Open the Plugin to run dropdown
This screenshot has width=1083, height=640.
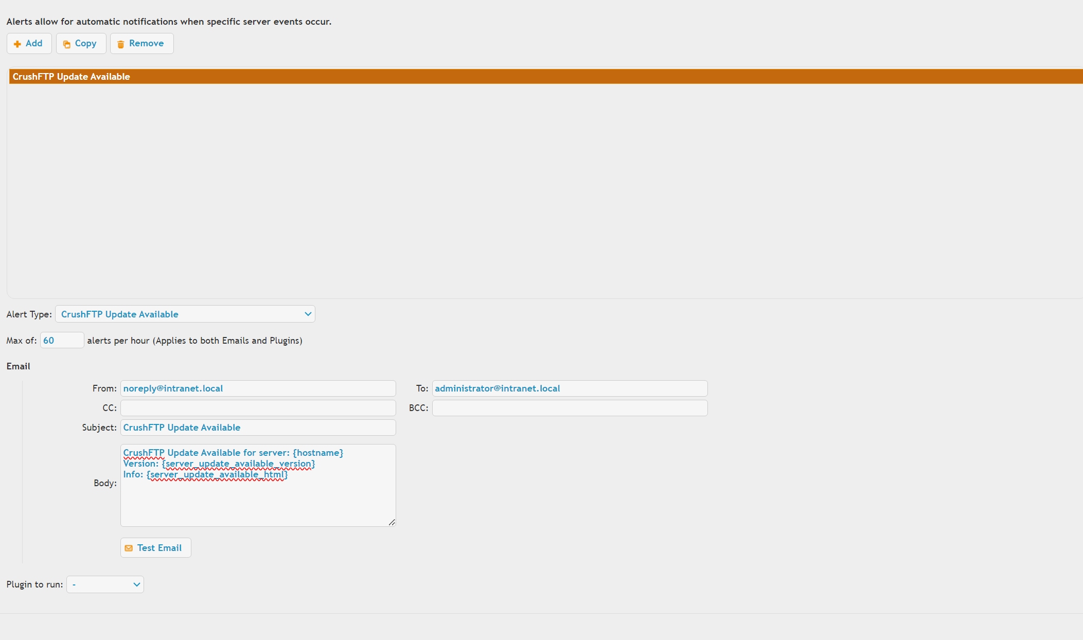click(105, 584)
